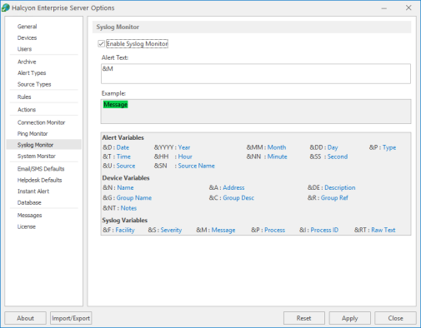The width and height of the screenshot is (421, 328).
Task: Select Source Types in the sidebar
Action: [34, 84]
